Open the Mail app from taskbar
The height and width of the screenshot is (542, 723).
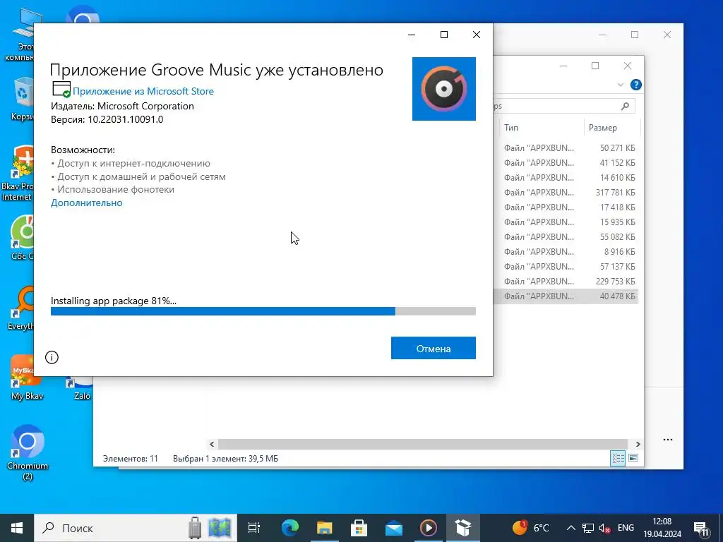pos(393,528)
